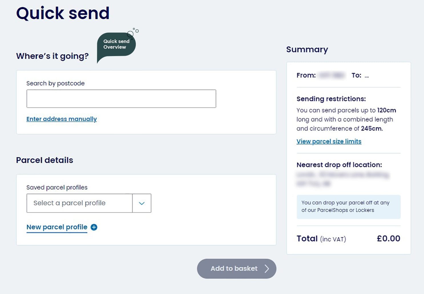Click the Search by postcode field
Image resolution: width=424 pixels, height=294 pixels.
(121, 99)
